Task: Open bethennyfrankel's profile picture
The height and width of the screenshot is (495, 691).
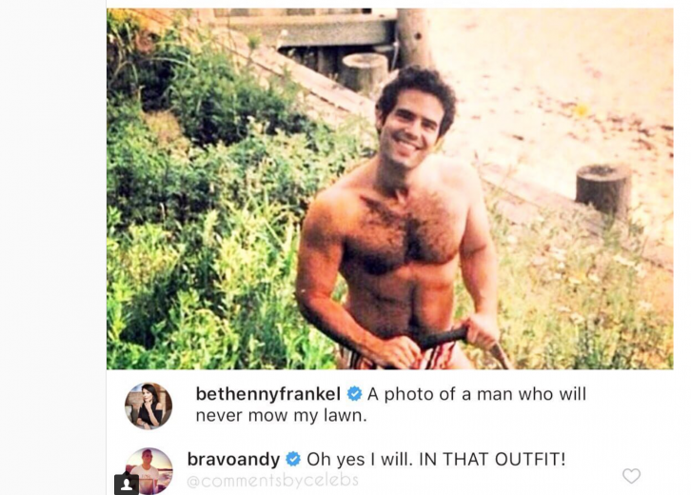Action: 148,406
